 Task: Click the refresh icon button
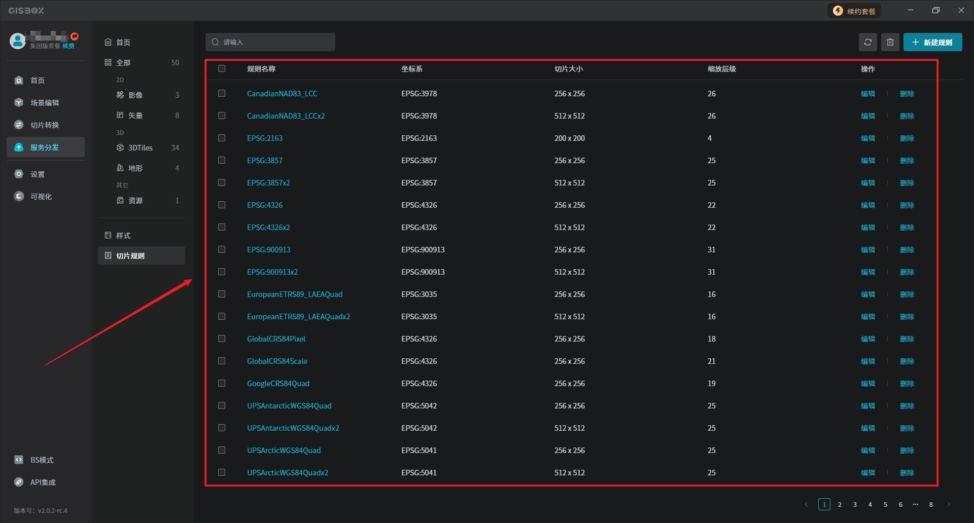pos(867,42)
